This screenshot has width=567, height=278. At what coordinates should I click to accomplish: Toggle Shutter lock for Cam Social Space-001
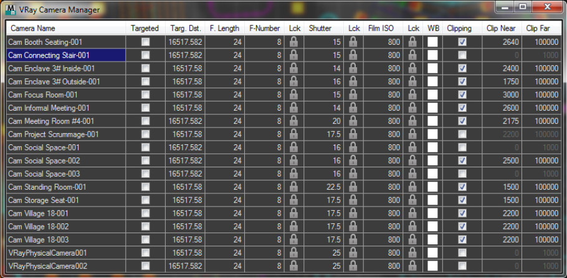pyautogui.click(x=353, y=147)
